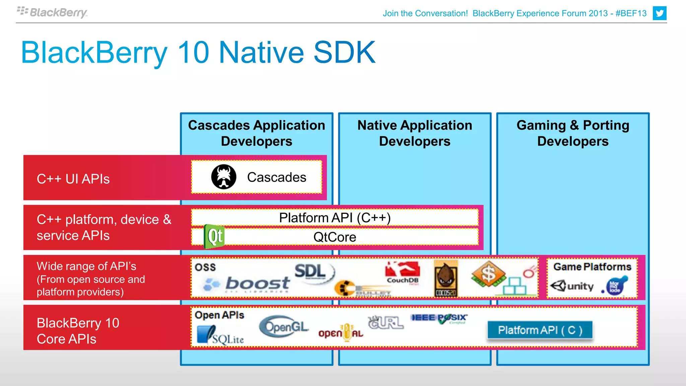Screen dimensions: 686x386
Task: Click the cURL logo
Action: (386, 322)
